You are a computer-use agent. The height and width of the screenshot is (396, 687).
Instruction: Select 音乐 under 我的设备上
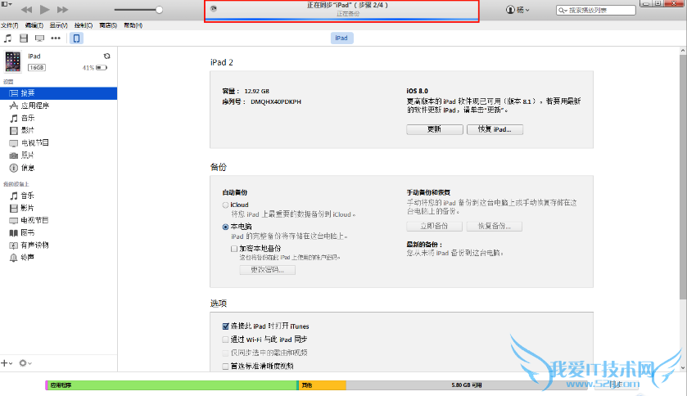58,196
